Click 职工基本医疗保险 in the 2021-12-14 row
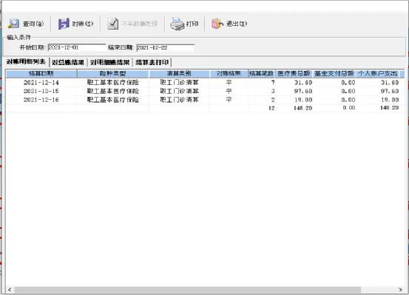The width and height of the screenshot is (409, 295). click(113, 83)
